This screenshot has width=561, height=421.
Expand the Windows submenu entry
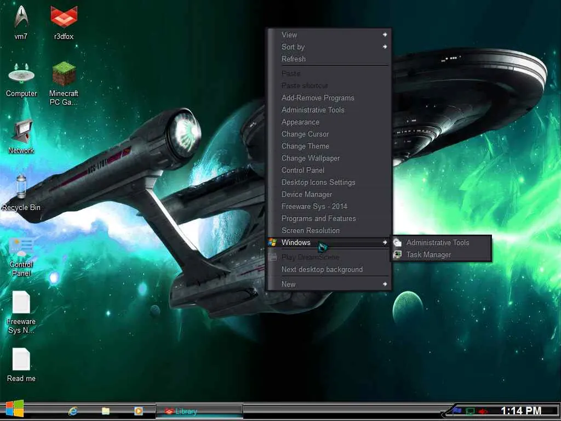329,242
